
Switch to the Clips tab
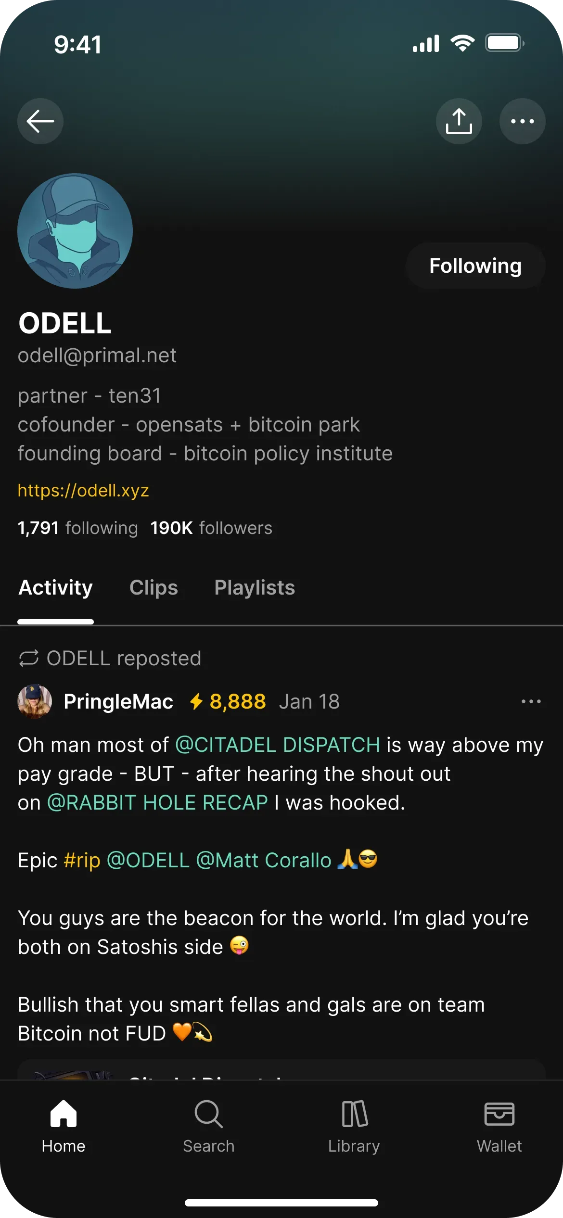point(154,588)
